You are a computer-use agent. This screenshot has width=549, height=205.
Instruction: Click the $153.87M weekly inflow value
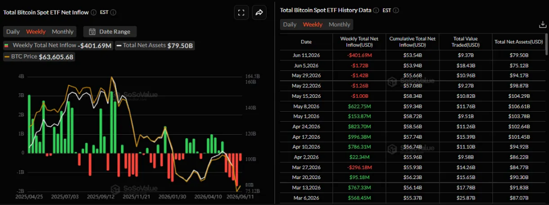point(359,116)
